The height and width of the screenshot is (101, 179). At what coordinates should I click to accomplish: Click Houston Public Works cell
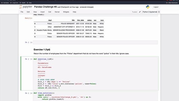44,30
